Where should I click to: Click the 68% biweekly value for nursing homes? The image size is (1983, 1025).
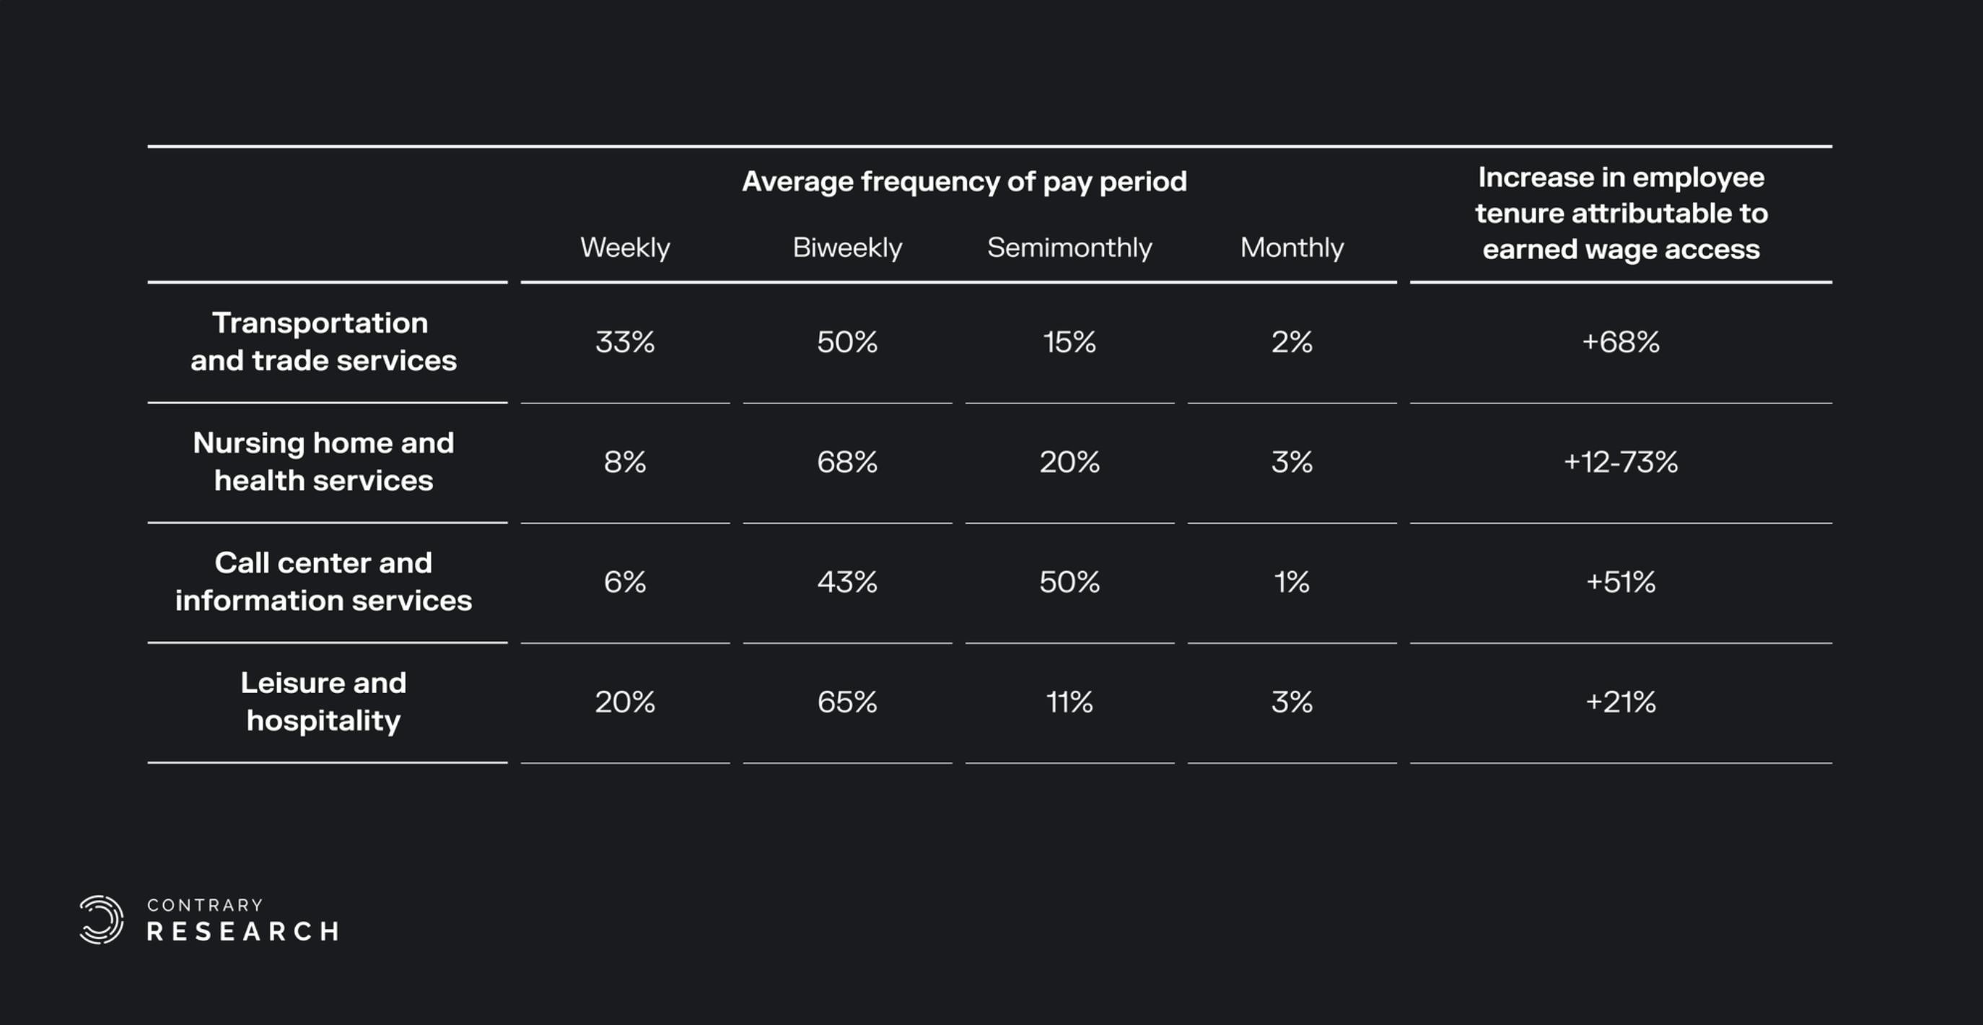[x=846, y=462]
